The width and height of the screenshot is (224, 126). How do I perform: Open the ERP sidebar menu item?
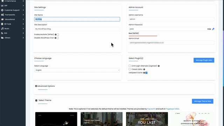[13, 6]
